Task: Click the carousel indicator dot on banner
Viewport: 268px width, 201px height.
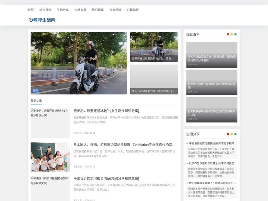Action: pyautogui.click(x=114, y=35)
